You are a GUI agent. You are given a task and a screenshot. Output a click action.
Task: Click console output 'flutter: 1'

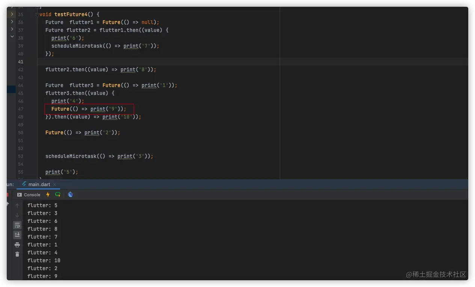pyautogui.click(x=42, y=245)
